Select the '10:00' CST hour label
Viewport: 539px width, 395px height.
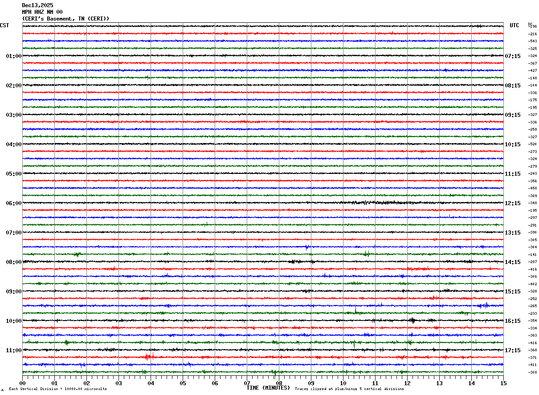[x=14, y=321]
